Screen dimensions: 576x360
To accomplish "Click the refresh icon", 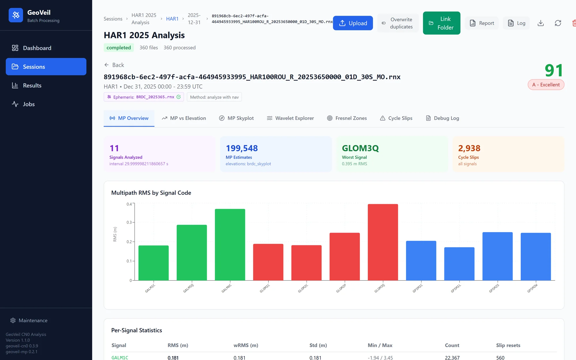I will pos(558,23).
